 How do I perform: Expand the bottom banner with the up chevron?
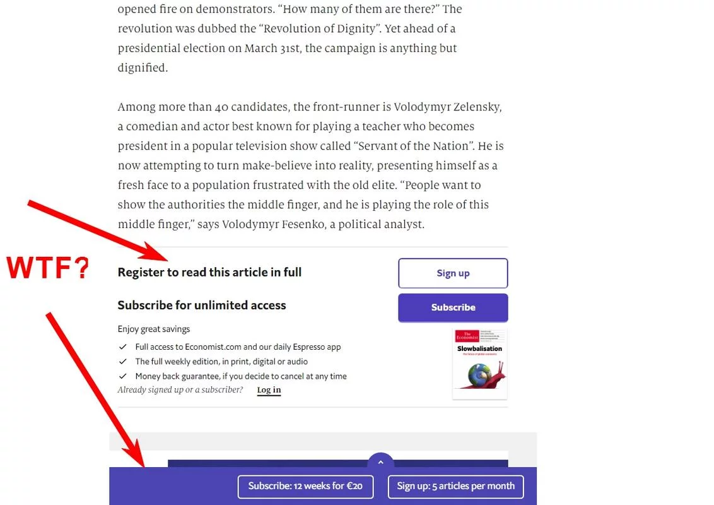point(380,462)
